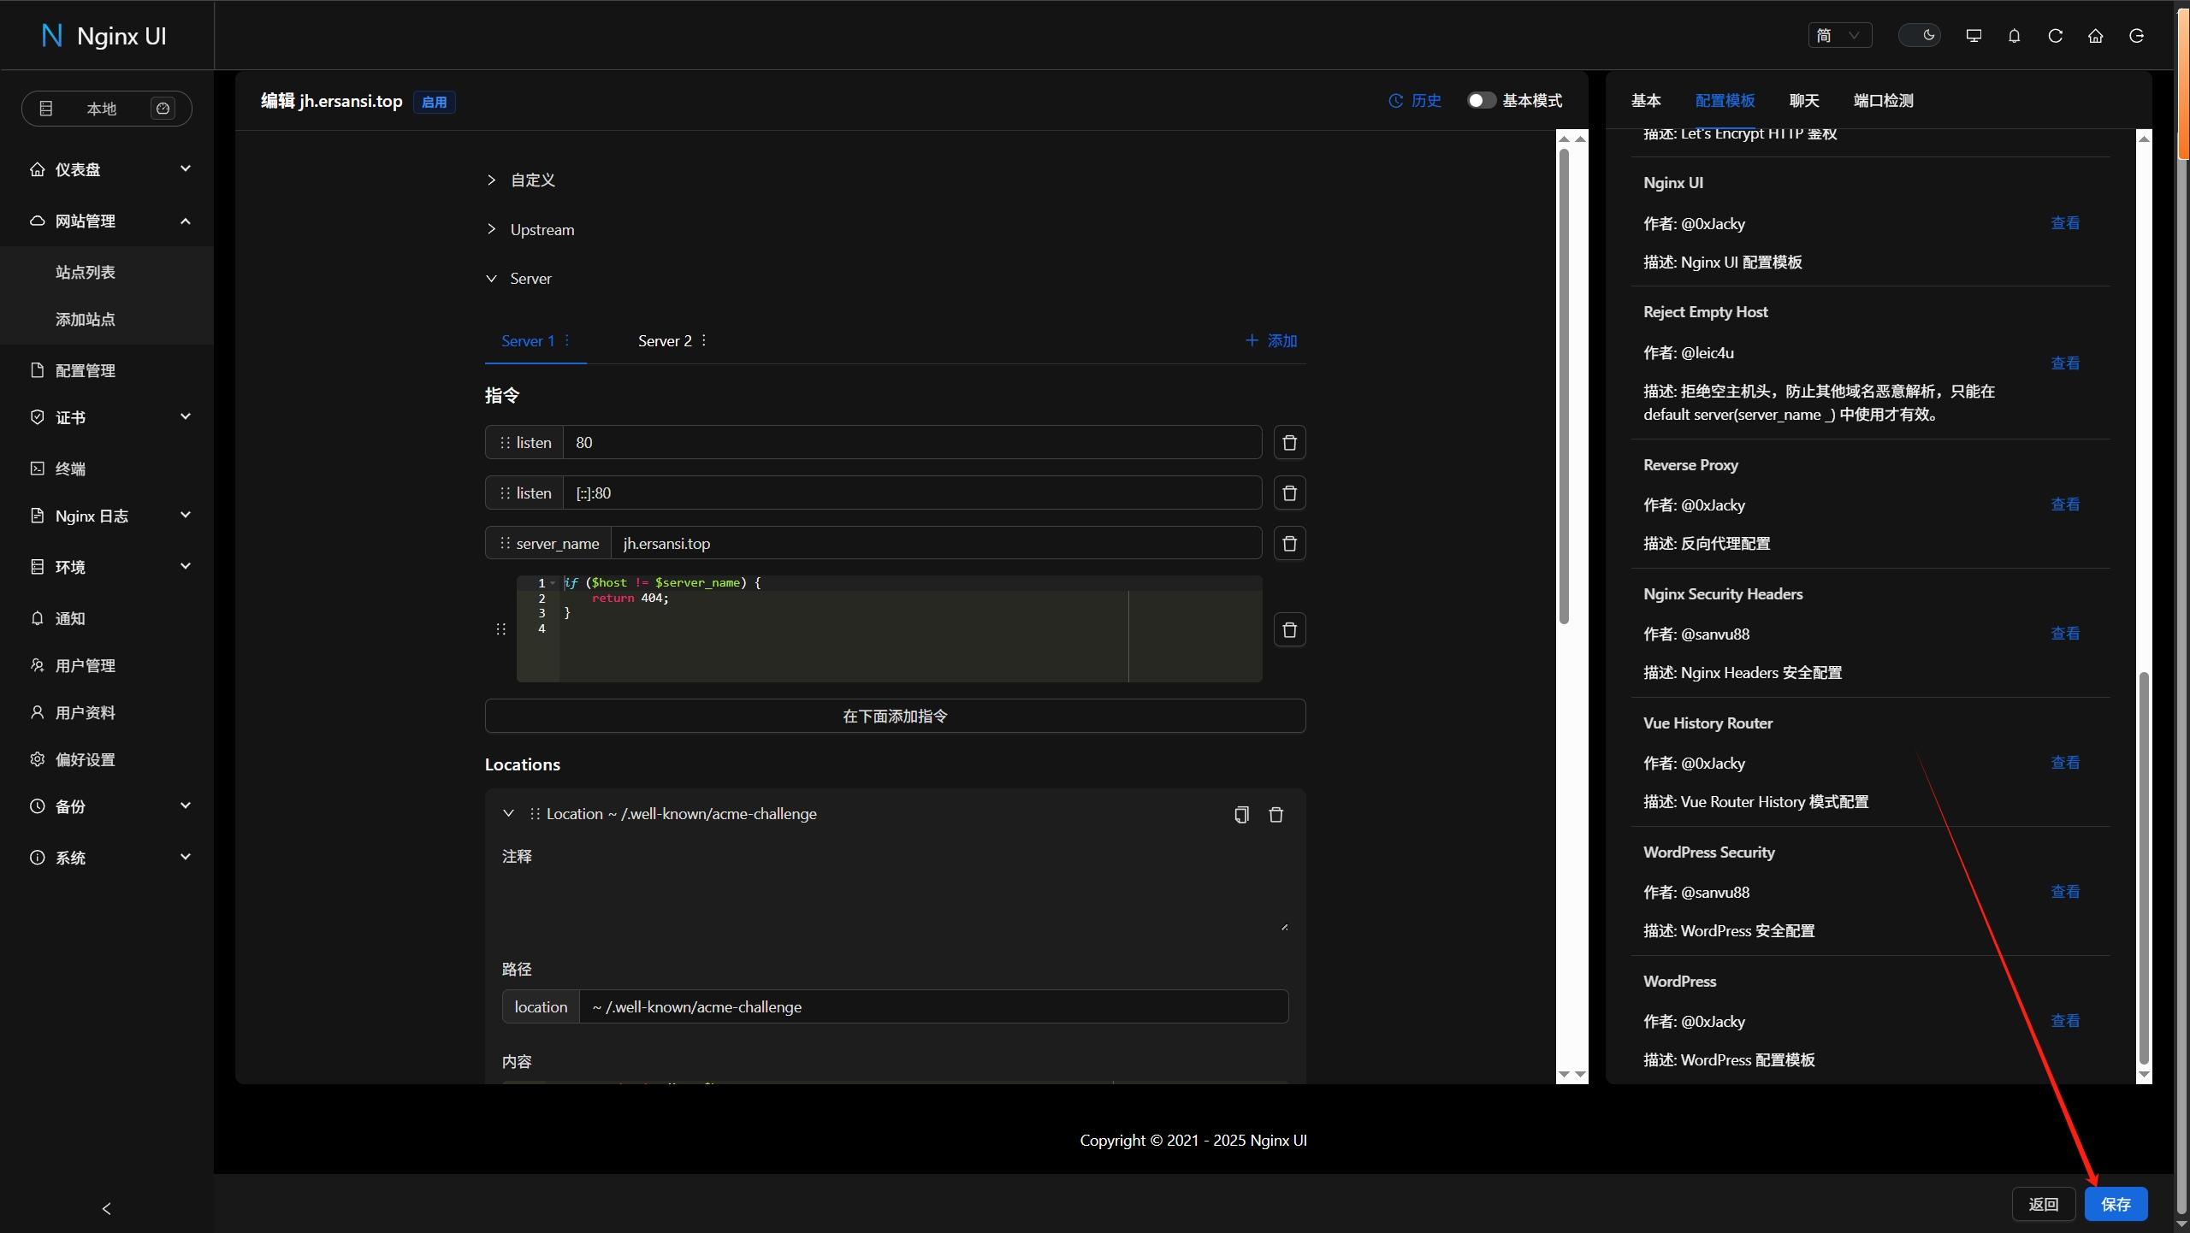Screen dimensions: 2190x1233
Task: Switch to the 聊天 tab
Action: click(1804, 100)
